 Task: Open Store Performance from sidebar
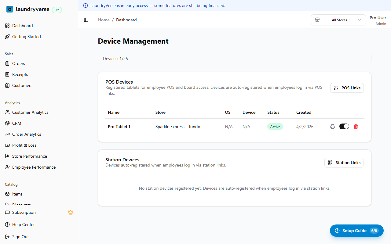pyautogui.click(x=29, y=156)
